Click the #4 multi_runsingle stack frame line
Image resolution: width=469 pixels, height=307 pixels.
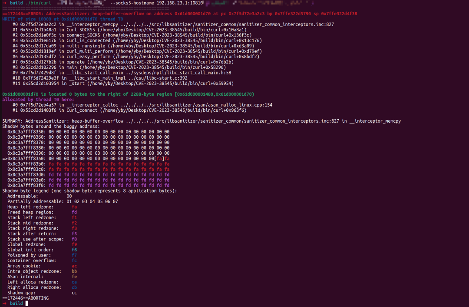click(x=133, y=46)
